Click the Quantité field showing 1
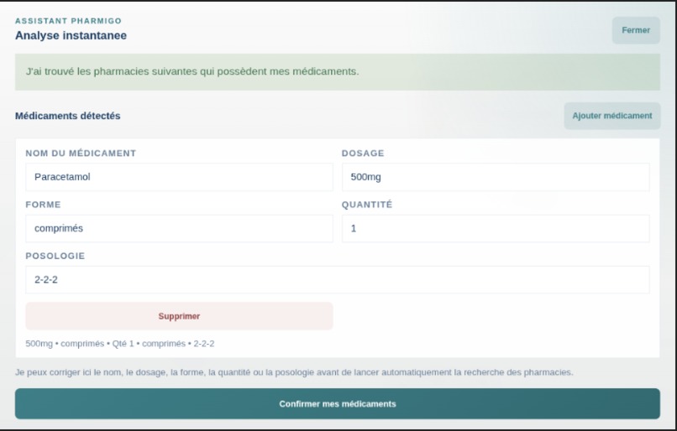 496,228
